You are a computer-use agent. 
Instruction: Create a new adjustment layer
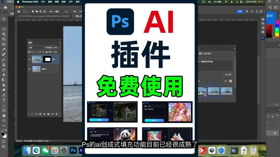pos(44,114)
